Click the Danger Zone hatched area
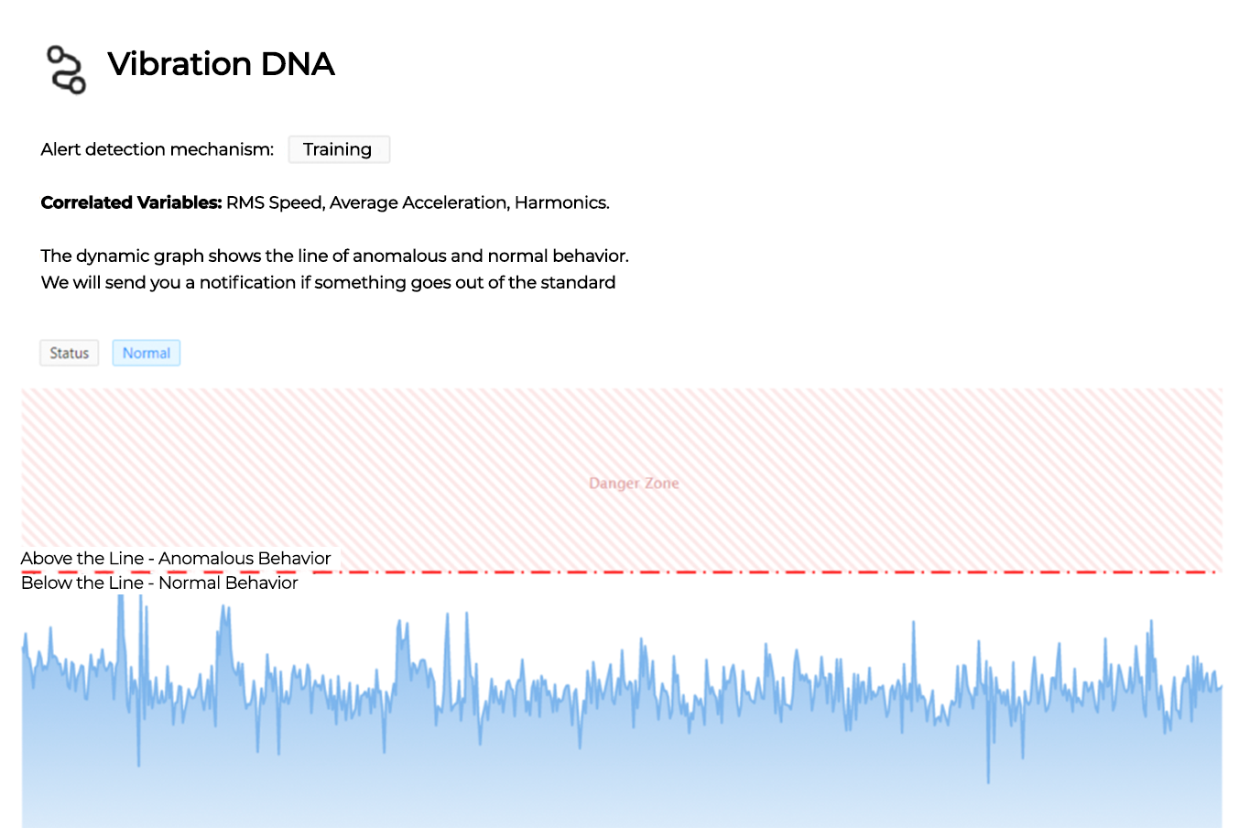This screenshot has width=1250, height=828. tap(634, 483)
